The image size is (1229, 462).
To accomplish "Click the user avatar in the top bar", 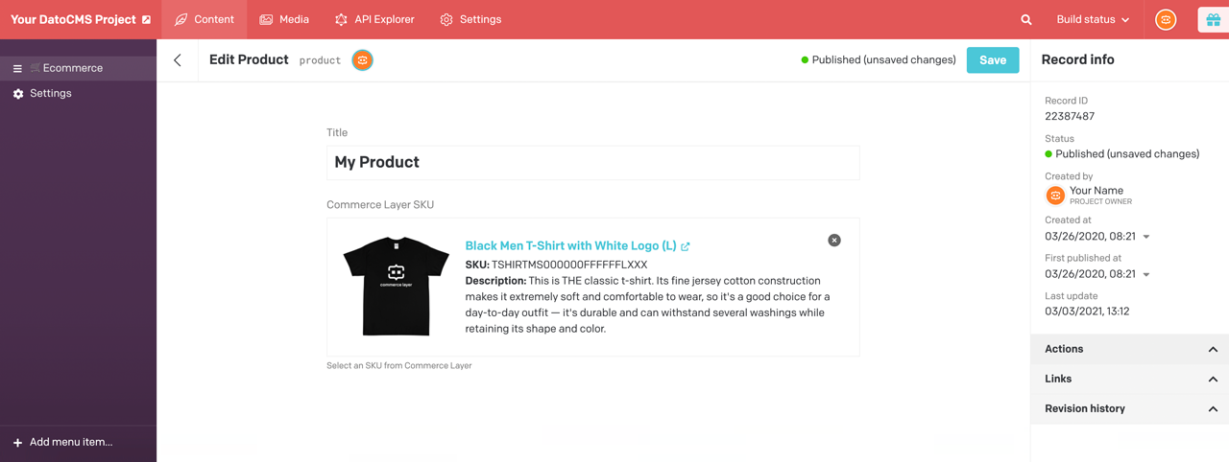I will tap(1166, 20).
